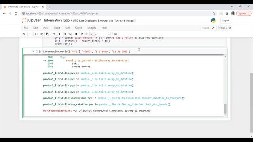Restart the kernel icon

click(x=81, y=34)
